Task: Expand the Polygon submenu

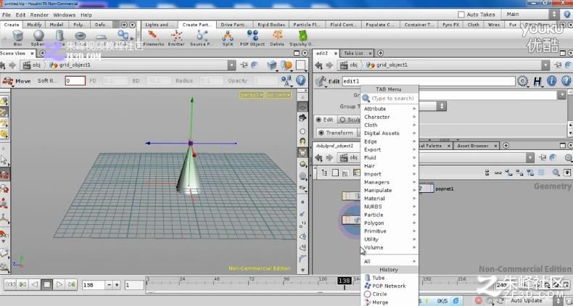Action: [x=389, y=223]
